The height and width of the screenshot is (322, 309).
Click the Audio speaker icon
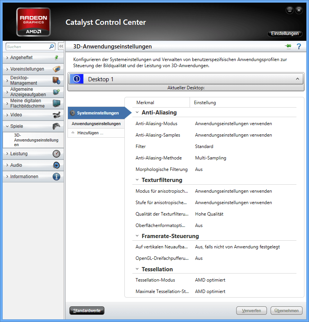click(x=56, y=165)
